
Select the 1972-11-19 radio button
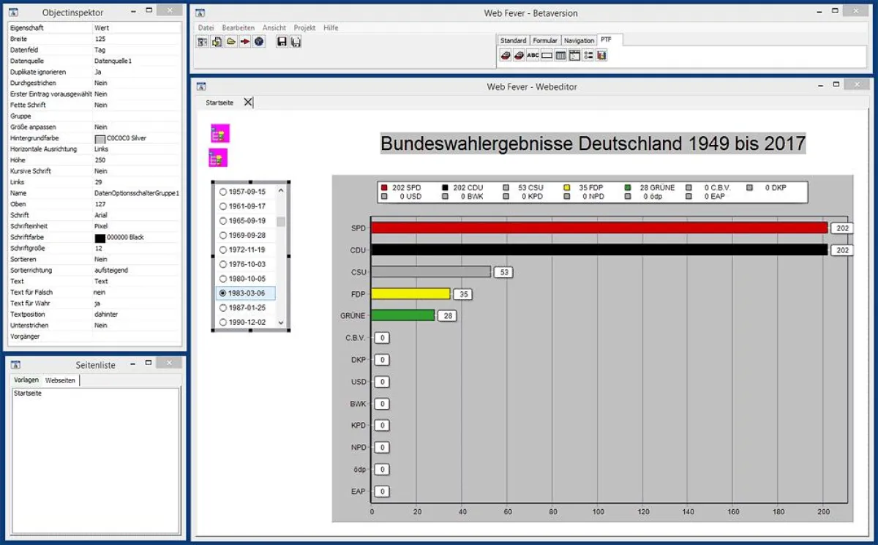tap(223, 249)
